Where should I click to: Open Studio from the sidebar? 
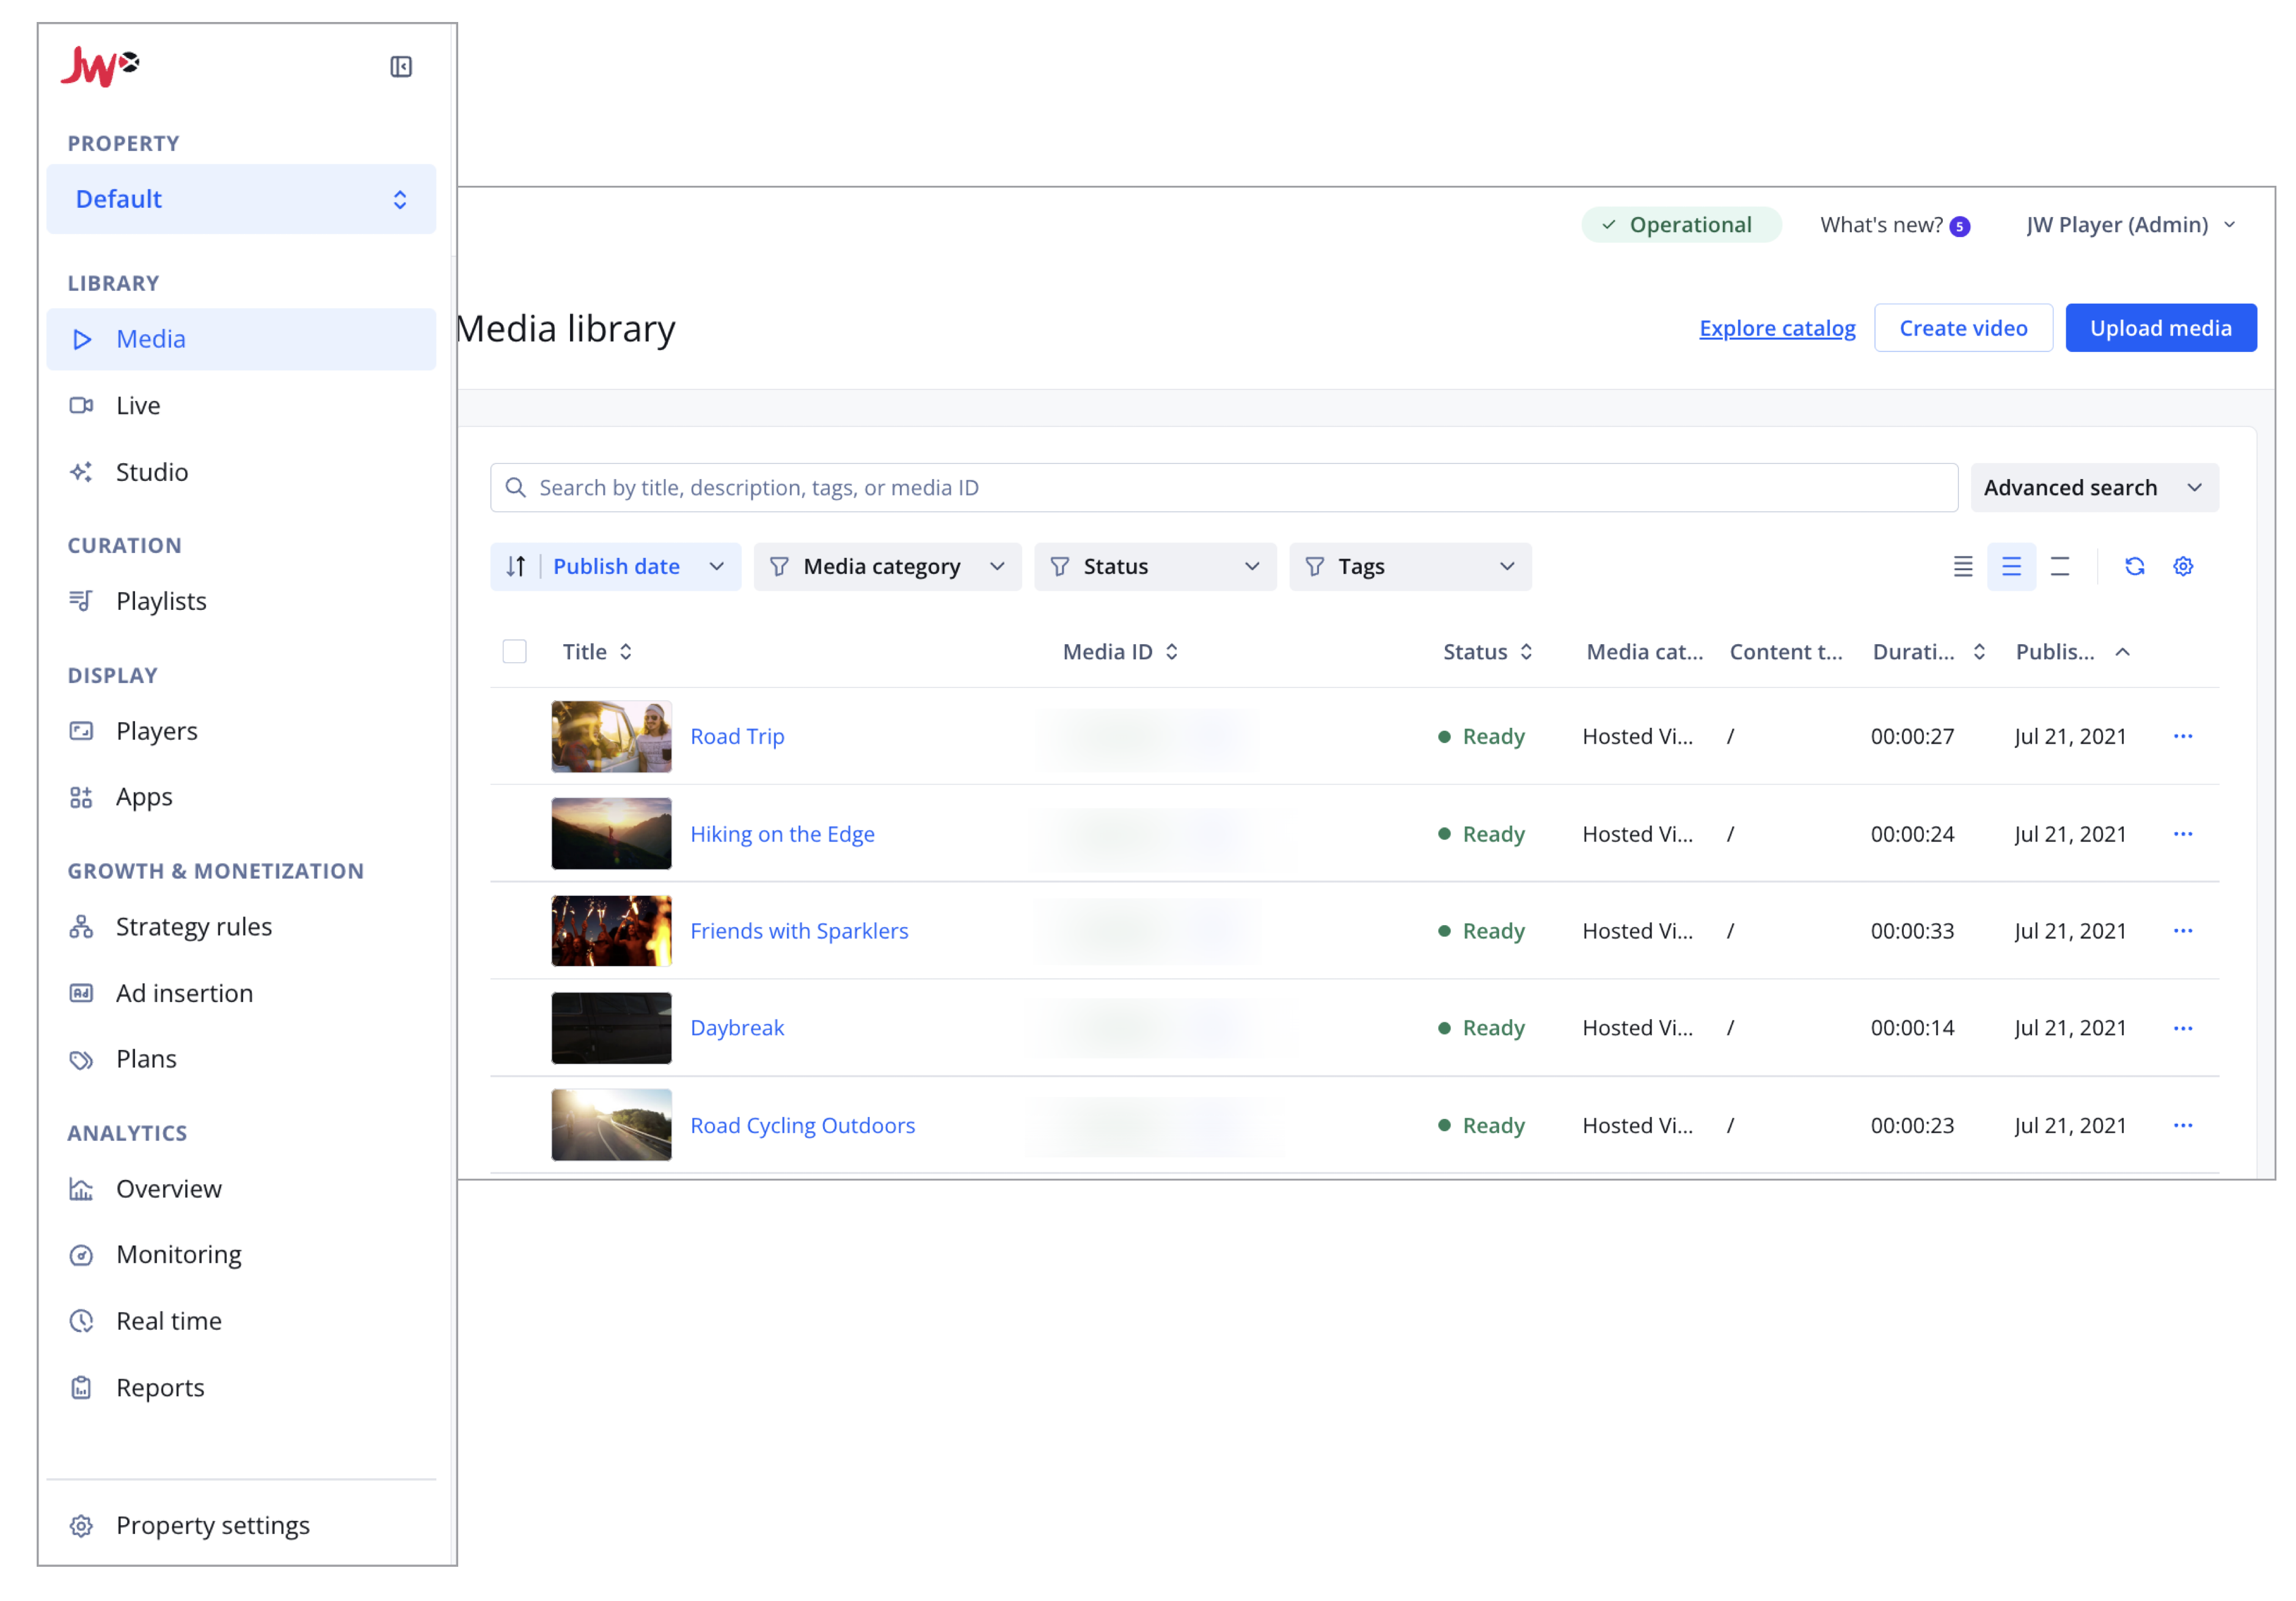pyautogui.click(x=241, y=472)
